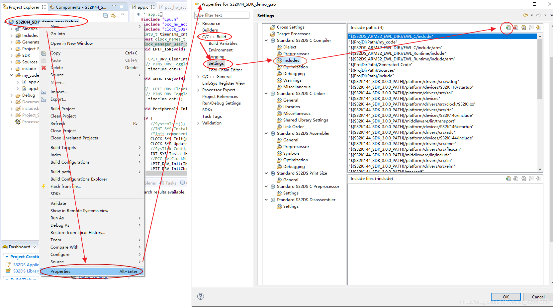
Task: Open help for Properties dialog
Action: [x=201, y=296]
